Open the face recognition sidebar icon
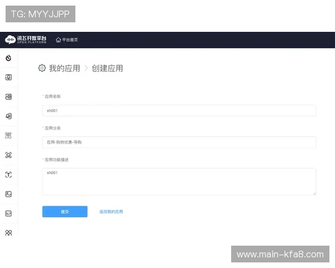Viewport: 335px width, 268px height. pyautogui.click(x=8, y=155)
